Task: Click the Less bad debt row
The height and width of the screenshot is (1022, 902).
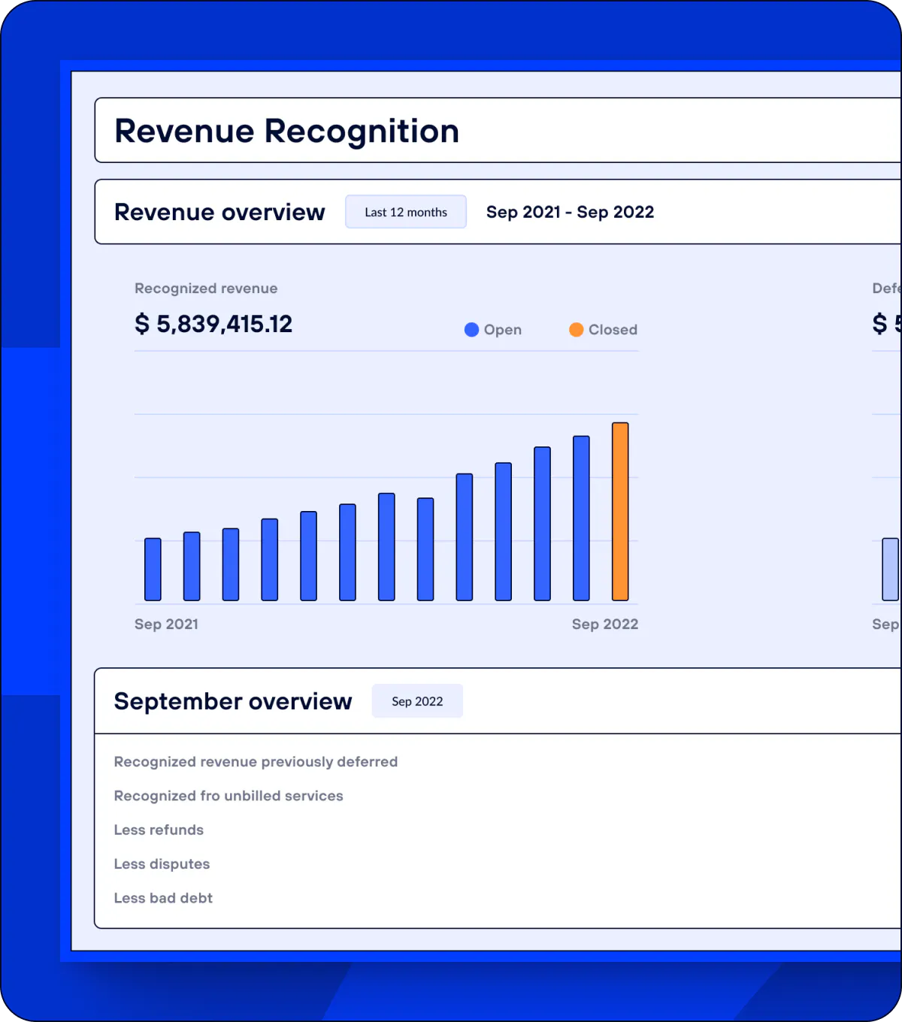Action: pyautogui.click(x=163, y=897)
